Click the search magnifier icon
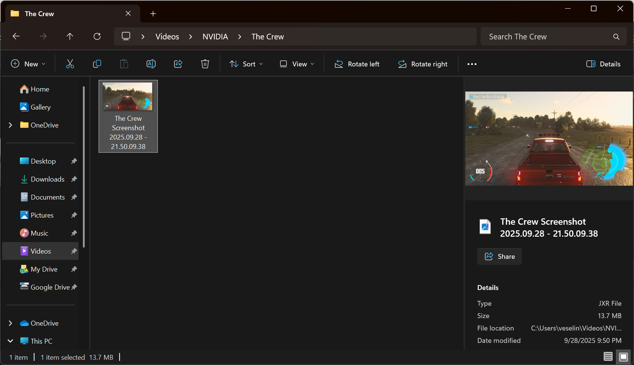Image resolution: width=634 pixels, height=365 pixels. [616, 37]
